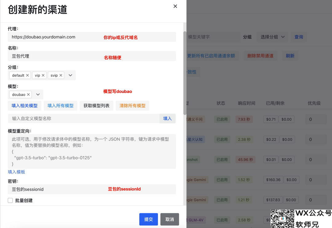Focus the custom model name input

(84, 118)
